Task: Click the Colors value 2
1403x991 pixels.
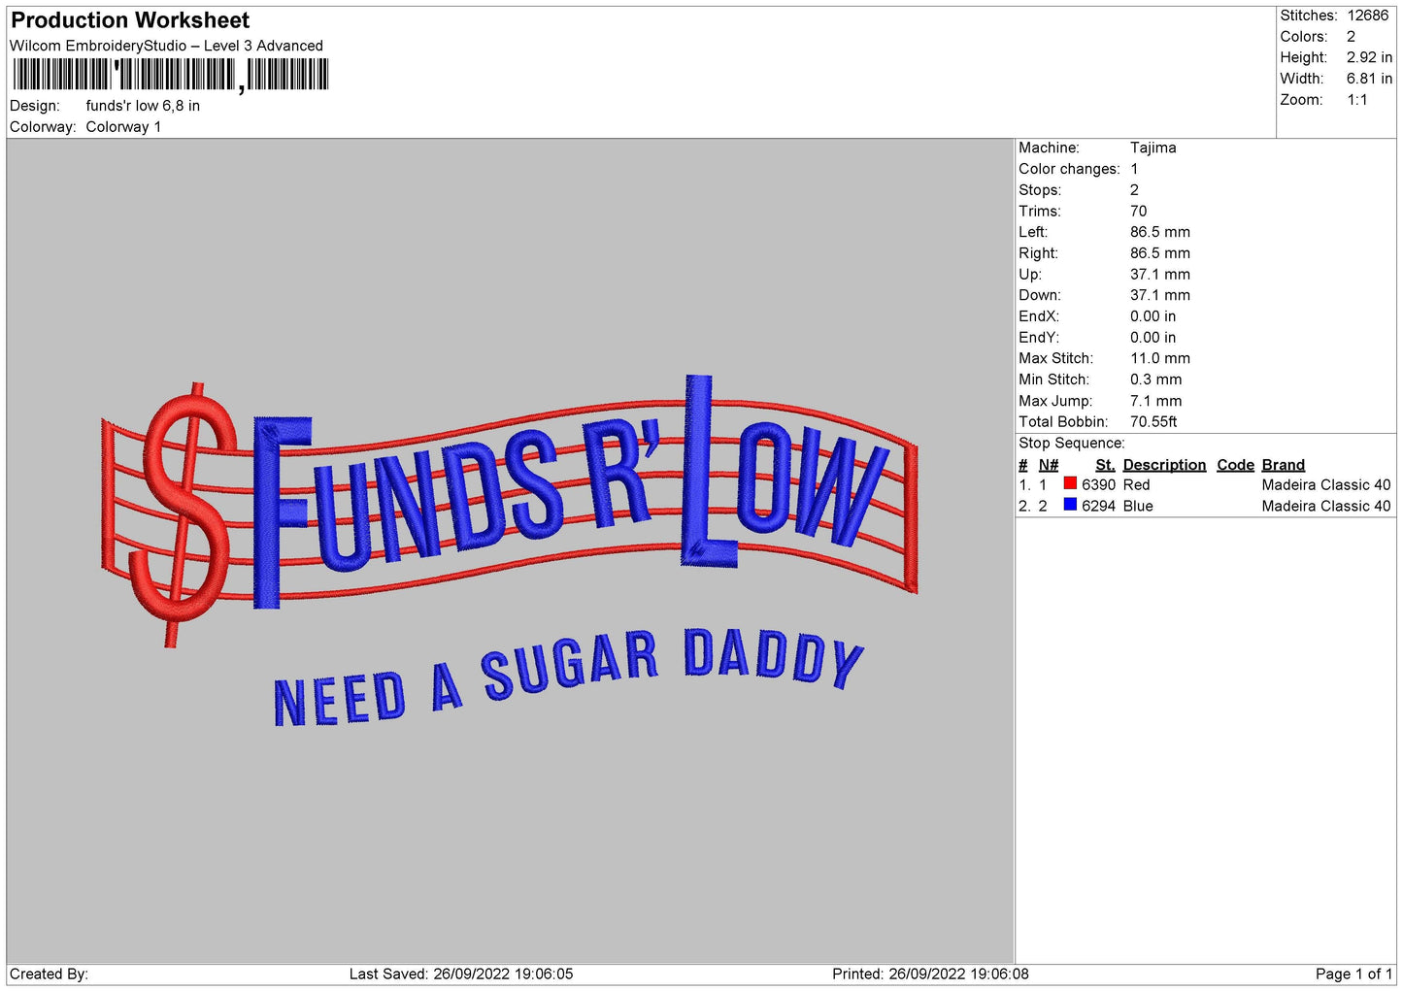Action: 1351,37
